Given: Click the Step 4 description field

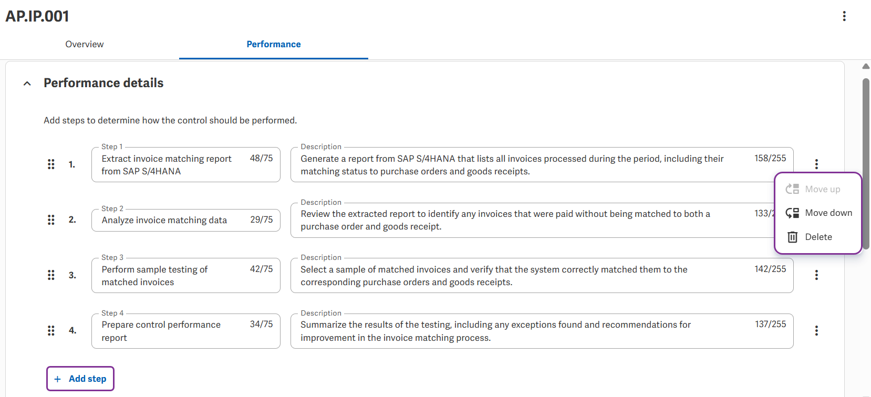Looking at the screenshot, I should (x=542, y=331).
